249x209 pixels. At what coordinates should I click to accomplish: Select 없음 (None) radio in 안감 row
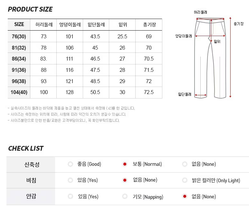[185, 196]
